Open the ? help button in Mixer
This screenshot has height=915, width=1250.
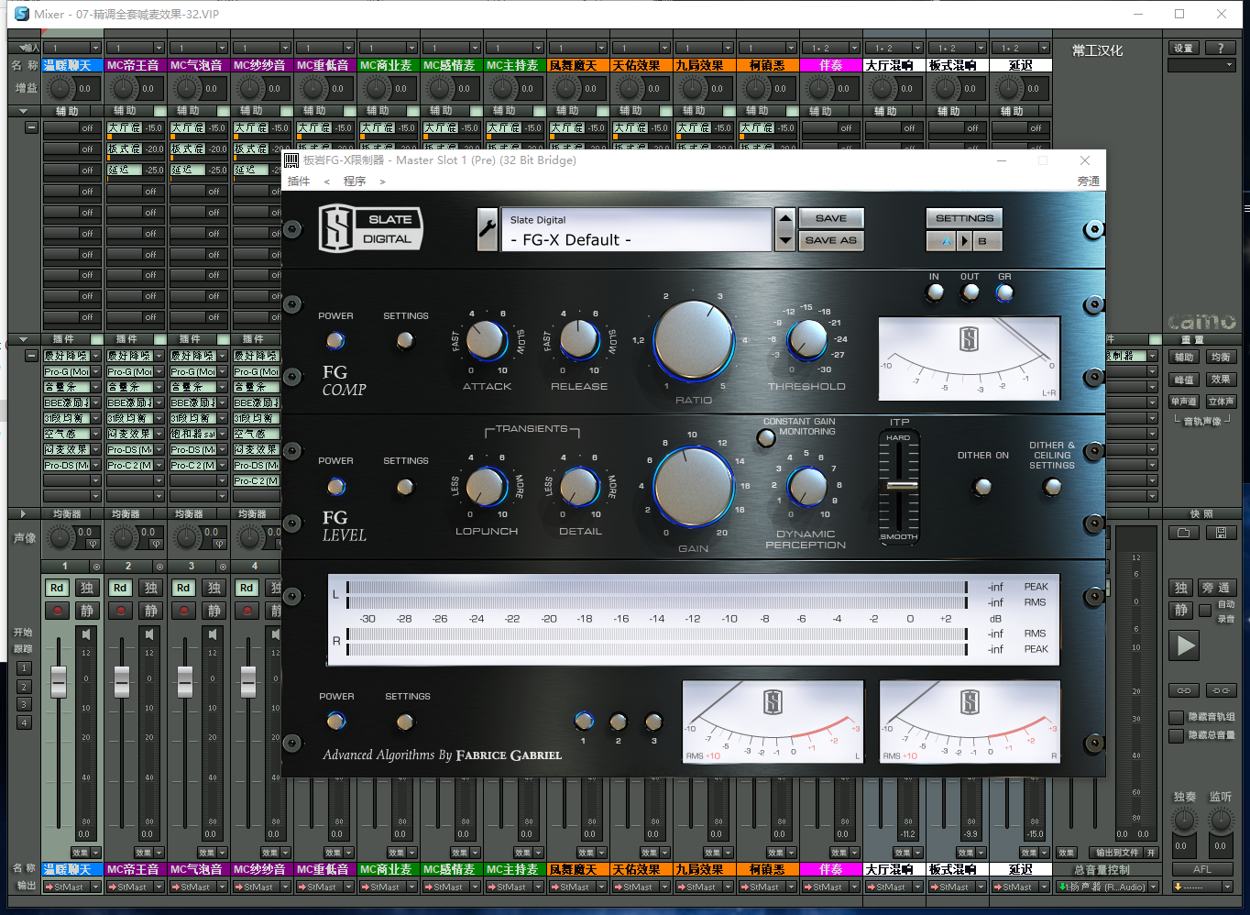click(x=1220, y=48)
